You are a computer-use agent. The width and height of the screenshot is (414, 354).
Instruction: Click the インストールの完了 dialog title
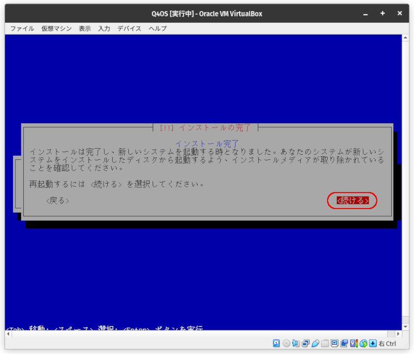point(205,128)
